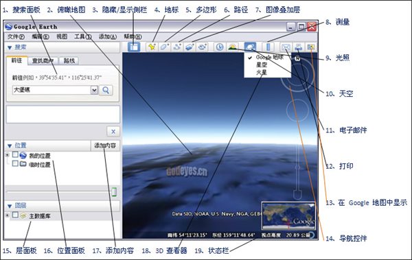This screenshot has height=260, width=412.
Task: Open the 添加(A) menu
Action: click(108, 37)
